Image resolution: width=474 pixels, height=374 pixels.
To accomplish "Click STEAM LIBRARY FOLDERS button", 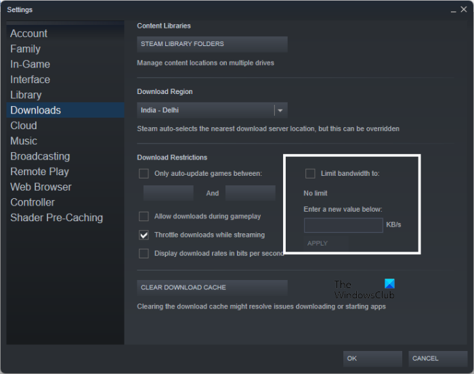I will 212,44.
